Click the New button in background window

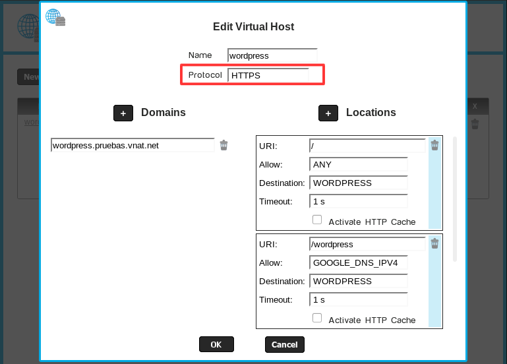pyautogui.click(x=28, y=77)
